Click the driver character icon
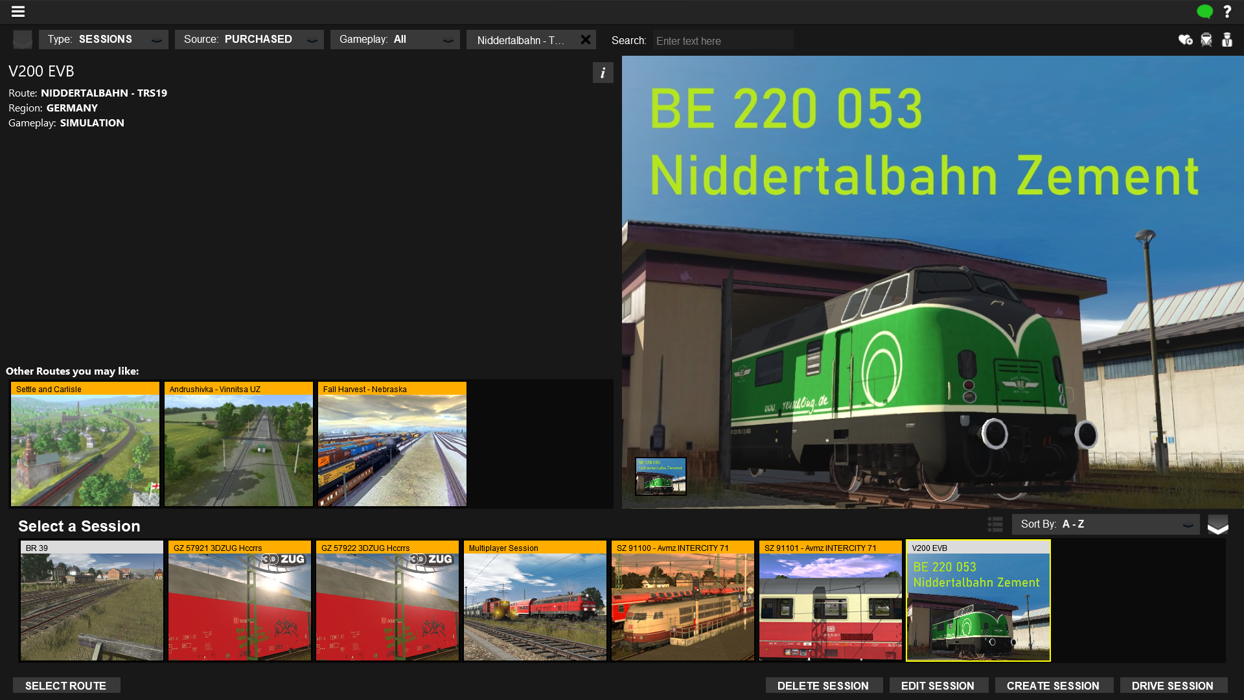 (x=1227, y=40)
